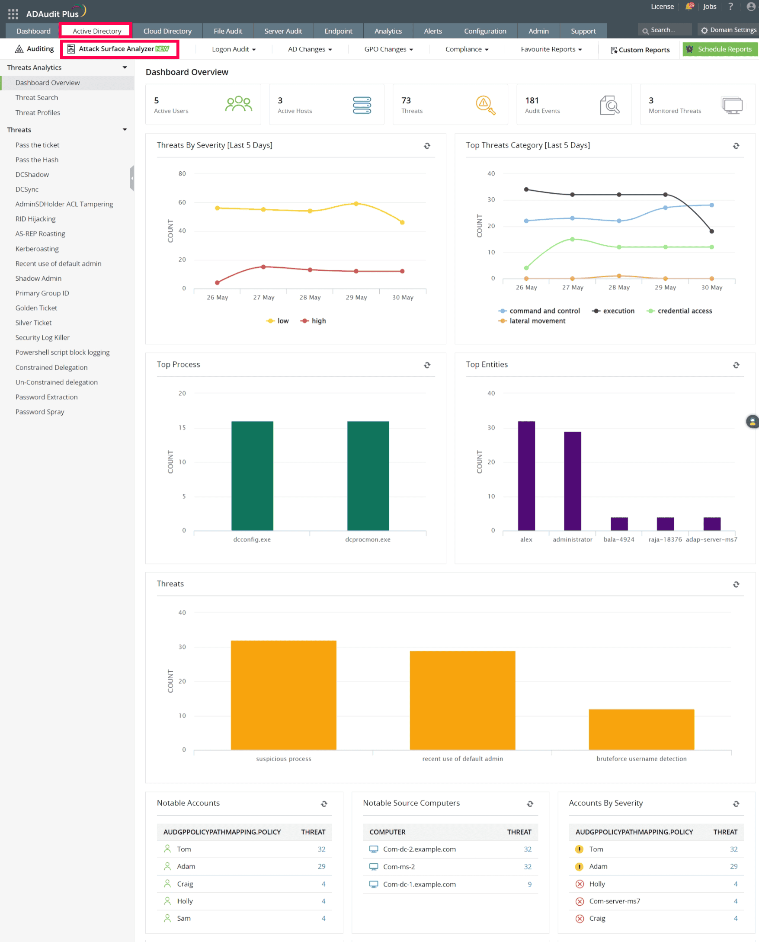
Task: Open the app launcher grid icon
Action: (13, 14)
